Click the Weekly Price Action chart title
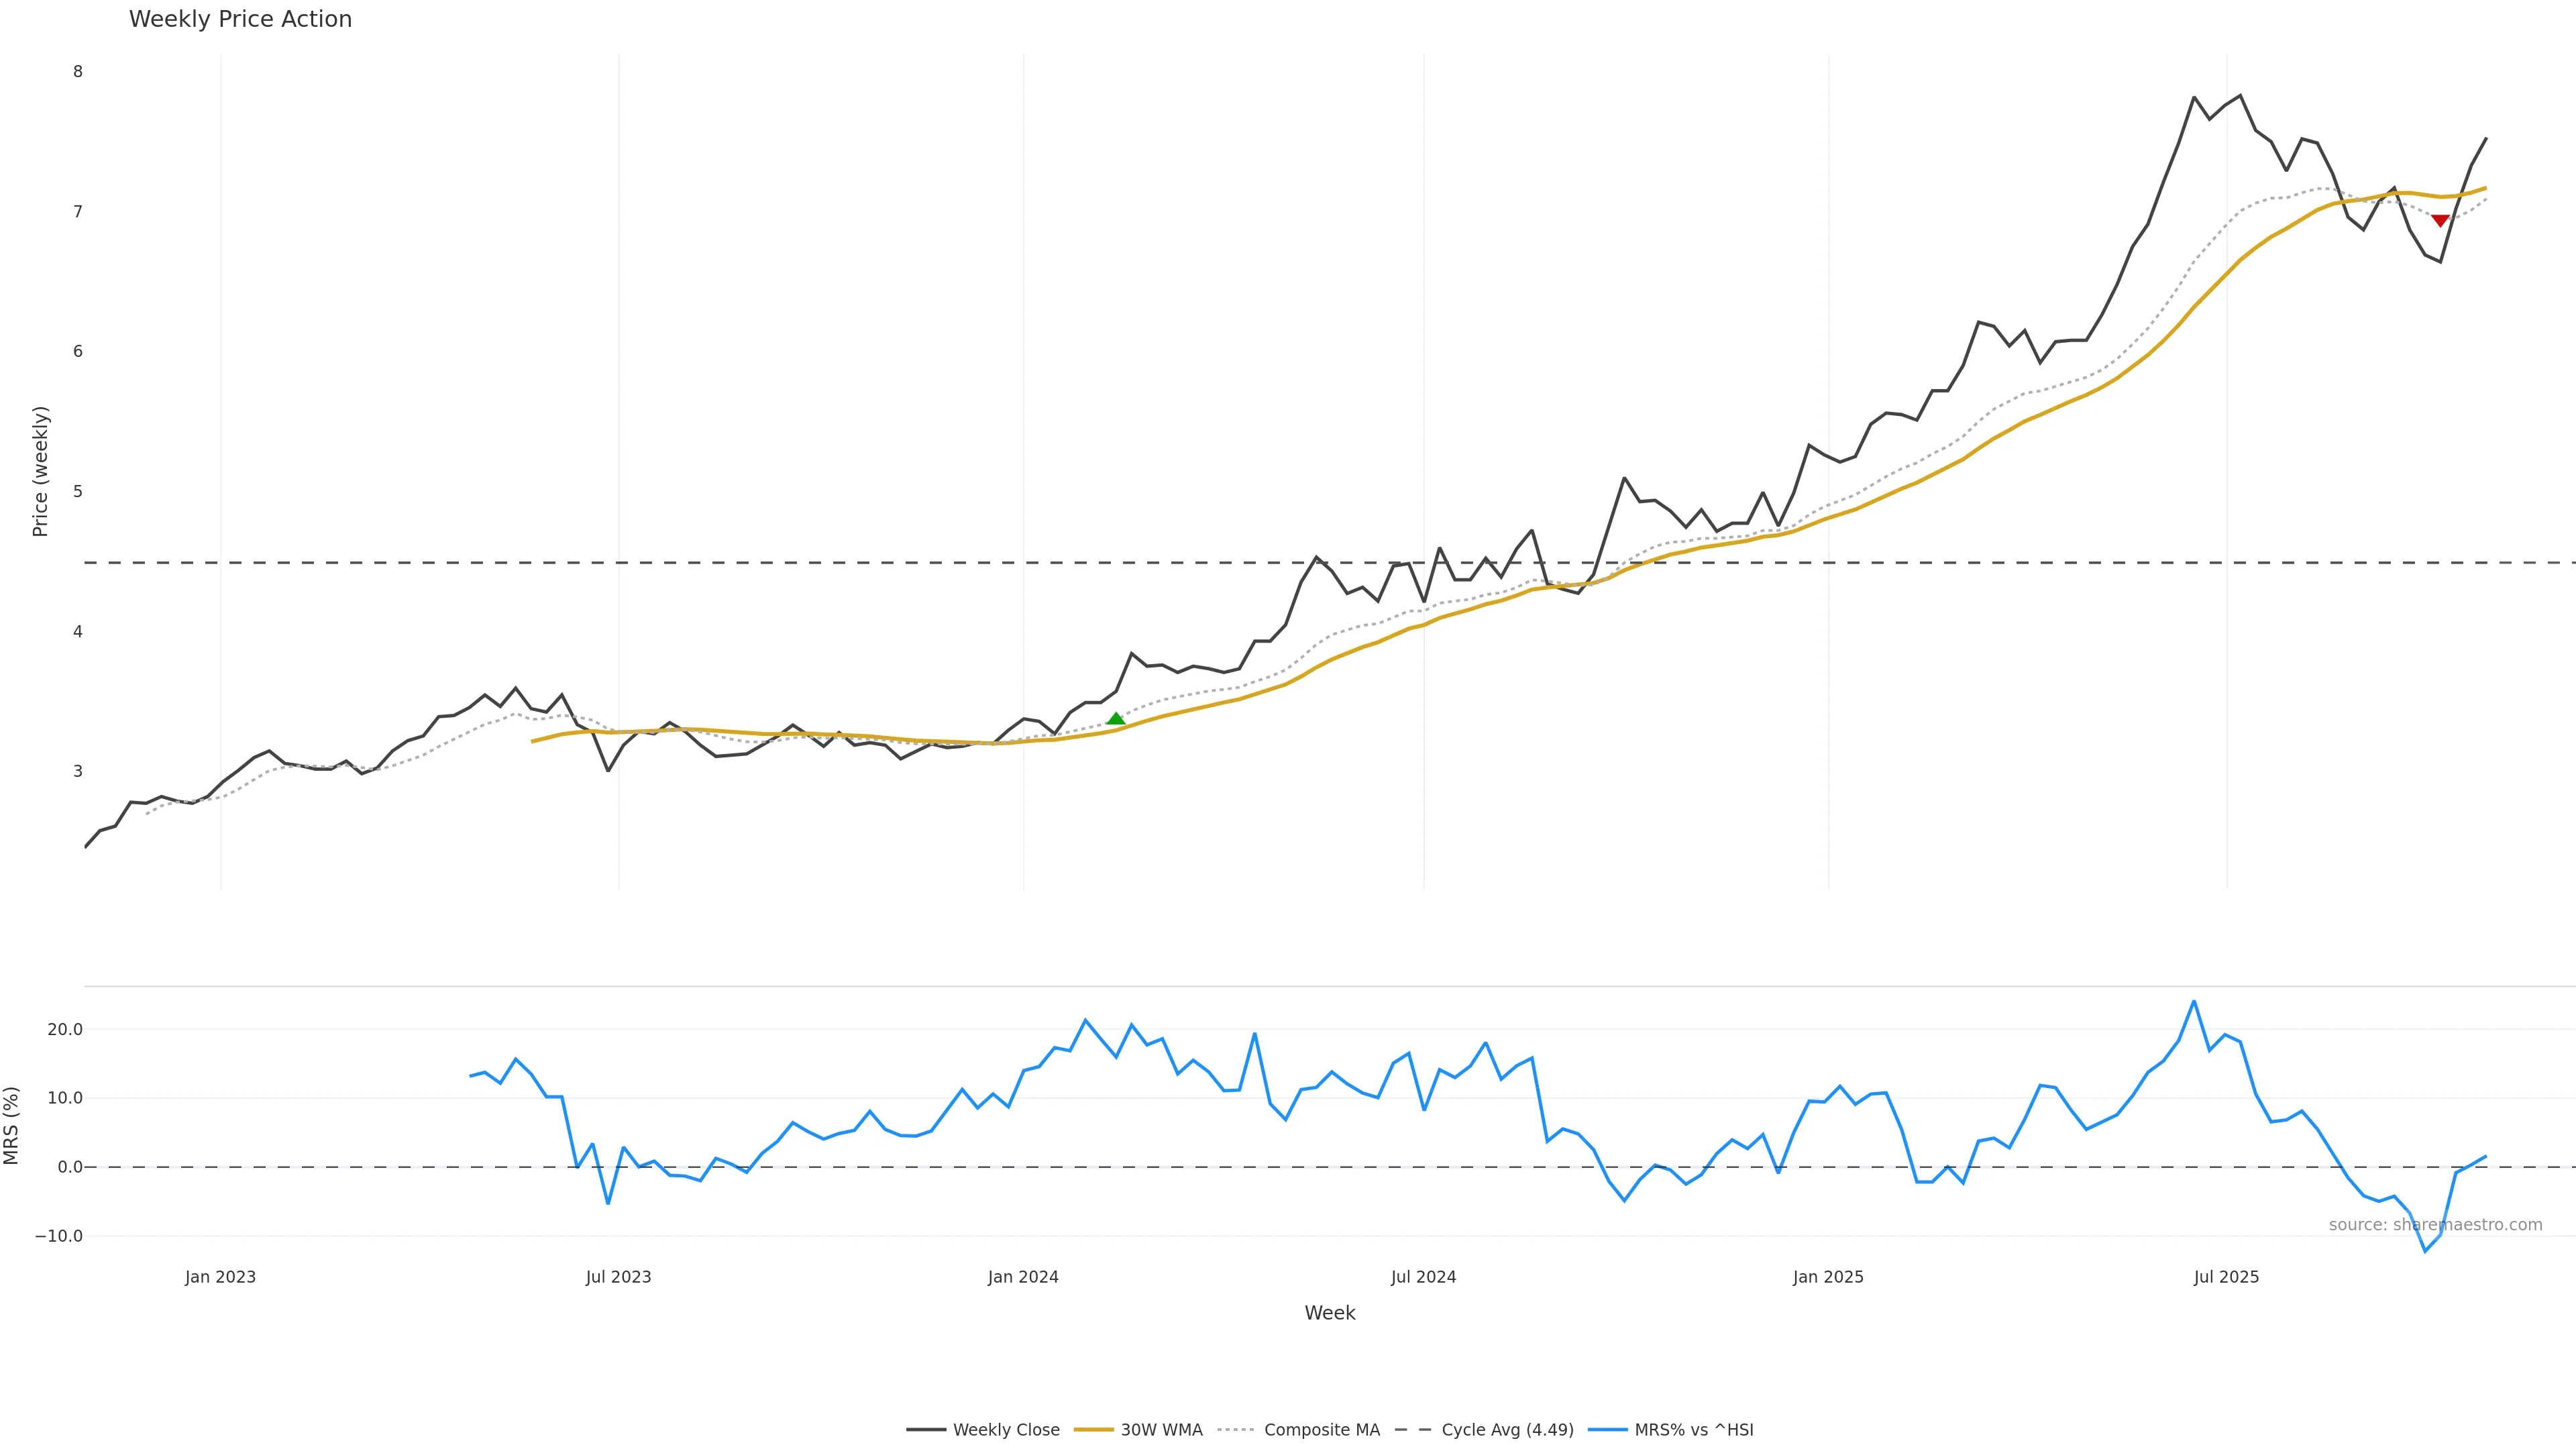The width and height of the screenshot is (2576, 1449). [x=240, y=19]
